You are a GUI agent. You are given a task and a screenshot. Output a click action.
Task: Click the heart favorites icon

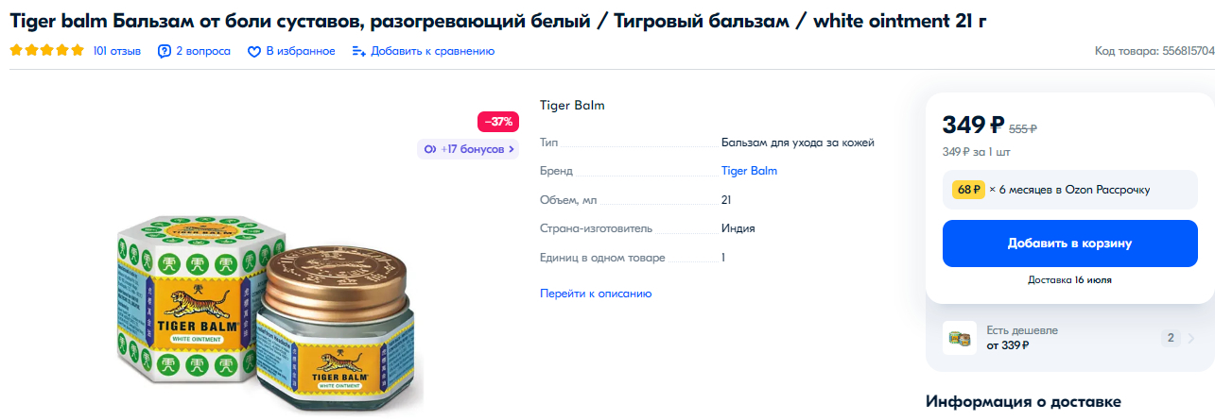(253, 52)
